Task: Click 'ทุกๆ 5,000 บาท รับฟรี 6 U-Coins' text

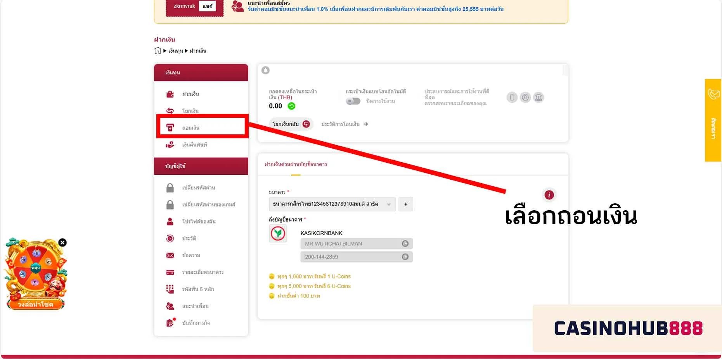Action: [x=314, y=286]
